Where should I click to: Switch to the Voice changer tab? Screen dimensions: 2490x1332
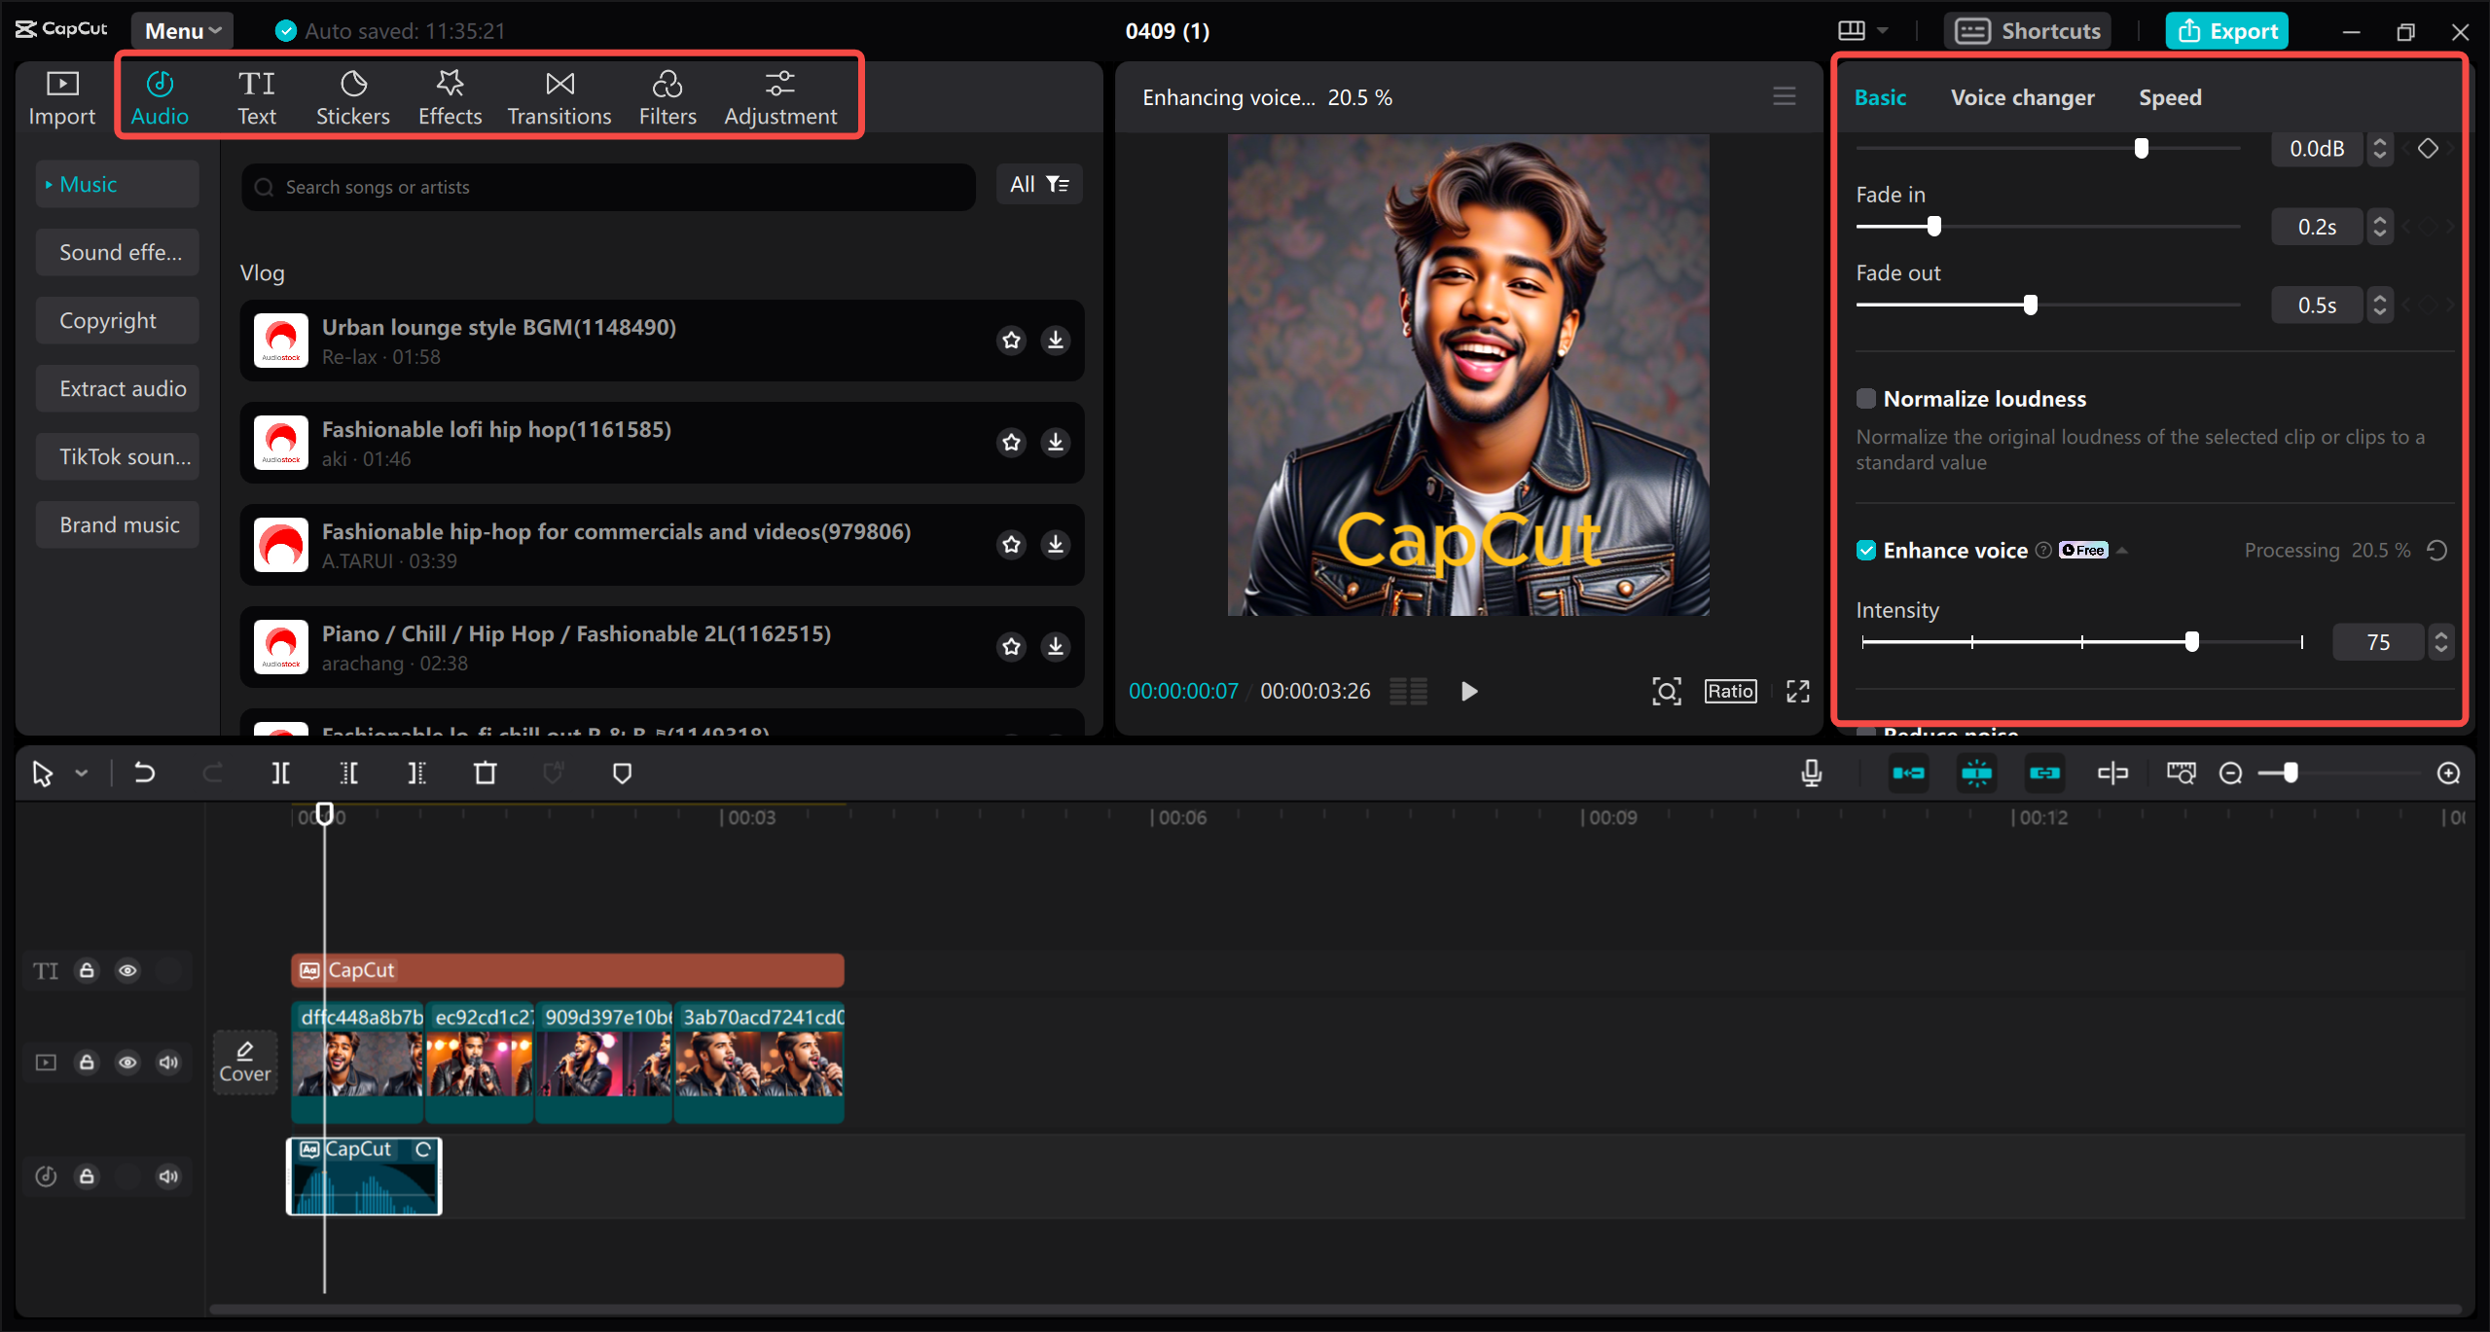coord(2022,97)
